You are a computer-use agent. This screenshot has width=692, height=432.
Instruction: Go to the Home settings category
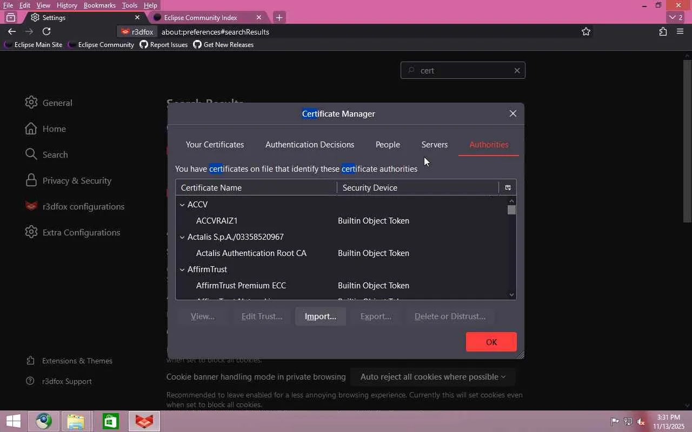point(45,129)
